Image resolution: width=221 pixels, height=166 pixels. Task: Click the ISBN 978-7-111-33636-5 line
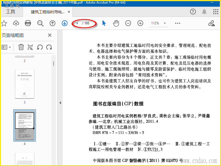click(x=118, y=133)
